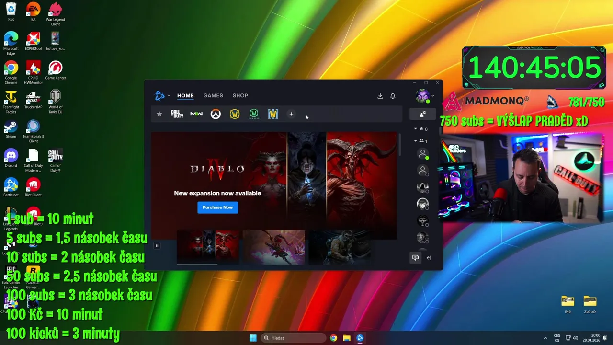Screen dimensions: 613x345
Task: Open Riot Client desktop shortcut
Action: pos(33,187)
